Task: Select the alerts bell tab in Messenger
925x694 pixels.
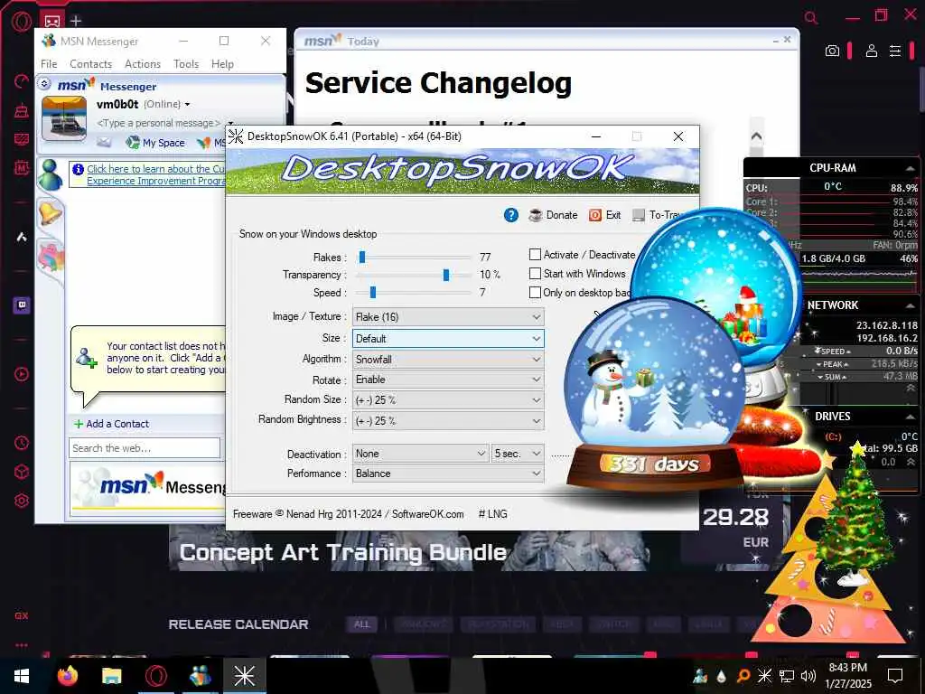Action: pyautogui.click(x=51, y=212)
